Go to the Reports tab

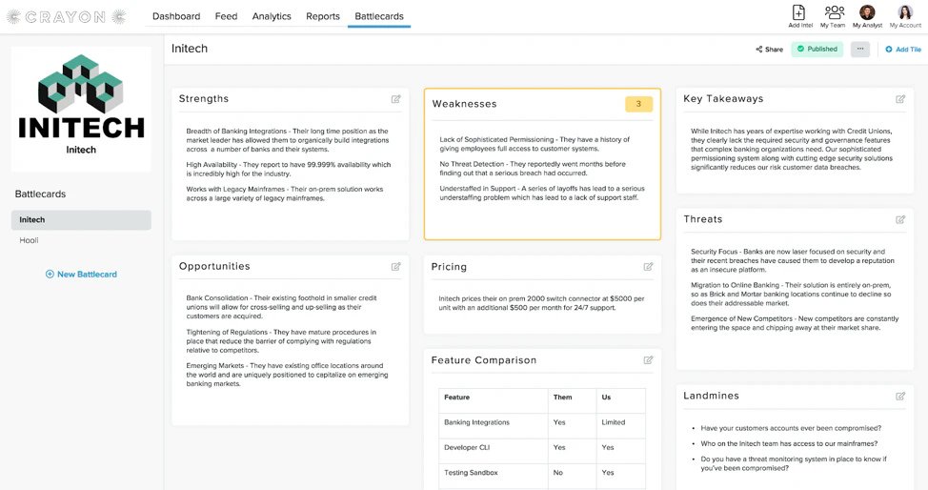[x=323, y=16]
